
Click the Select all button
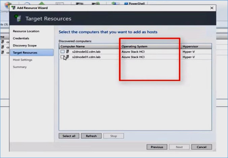69,136
